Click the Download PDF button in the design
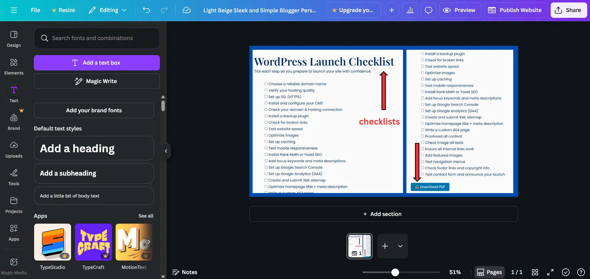Screen dimensions: 590x279 430,187
